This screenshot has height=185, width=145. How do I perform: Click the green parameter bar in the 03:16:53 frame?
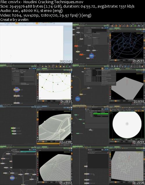[x=101, y=114]
